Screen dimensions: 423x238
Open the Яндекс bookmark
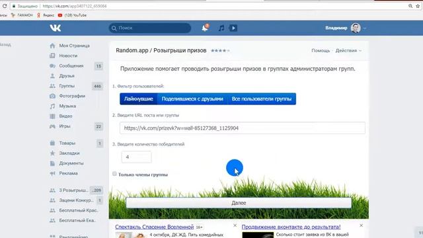46,15
